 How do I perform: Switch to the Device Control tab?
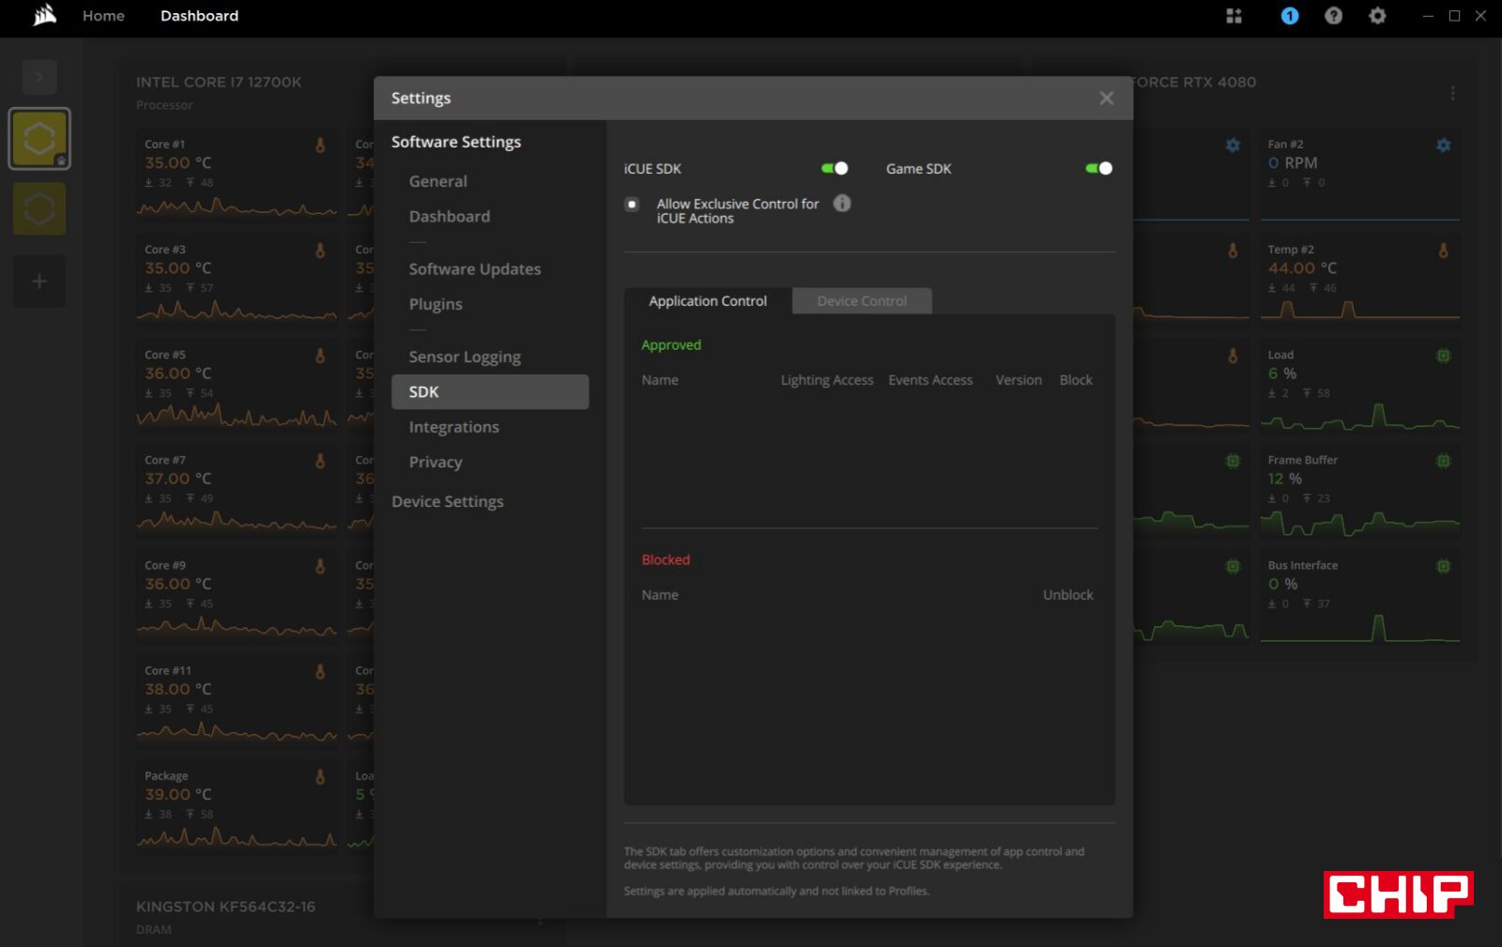(x=862, y=300)
